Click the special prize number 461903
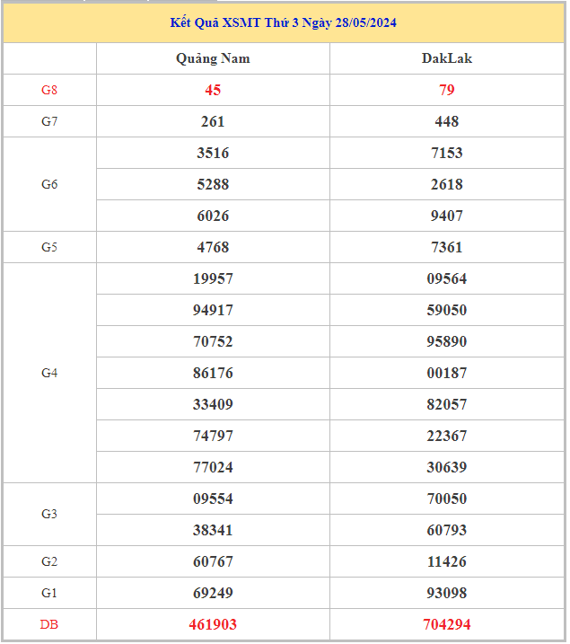 coord(213,624)
